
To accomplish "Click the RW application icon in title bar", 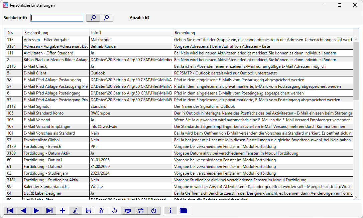I will tap(6, 5).
